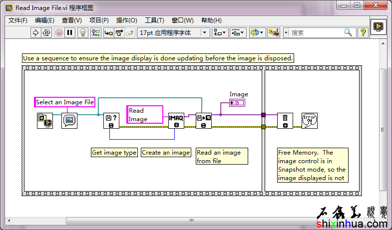Open the 文件(F) menu

click(x=18, y=20)
